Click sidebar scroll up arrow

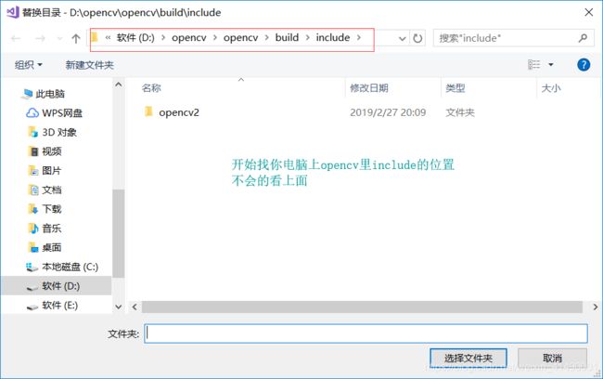(119, 85)
